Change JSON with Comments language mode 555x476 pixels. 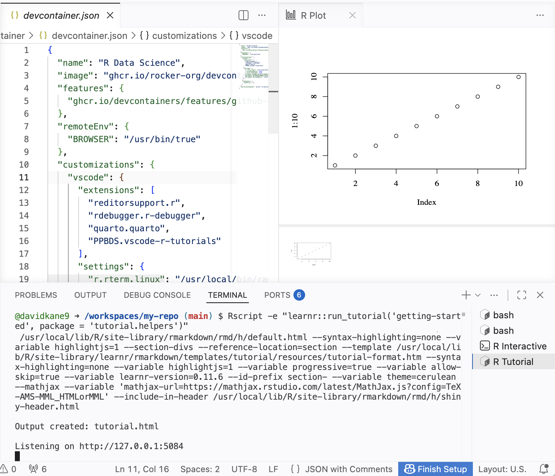coord(348,469)
